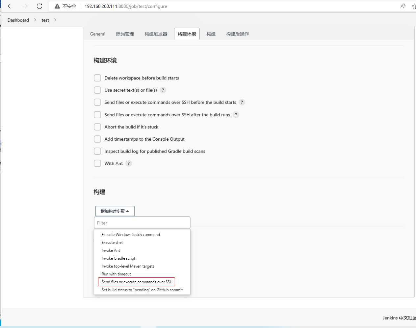416x328 pixels.
Task: Open the test breadcrumb link
Action: point(45,20)
